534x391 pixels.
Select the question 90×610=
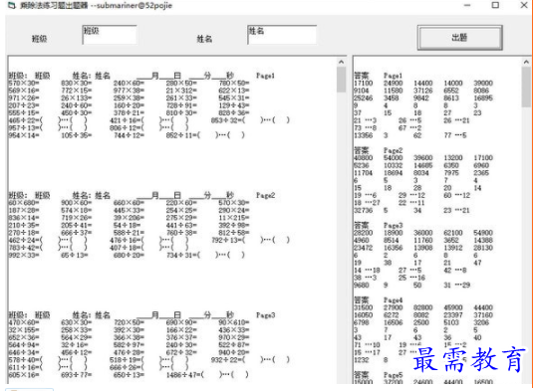point(233,322)
